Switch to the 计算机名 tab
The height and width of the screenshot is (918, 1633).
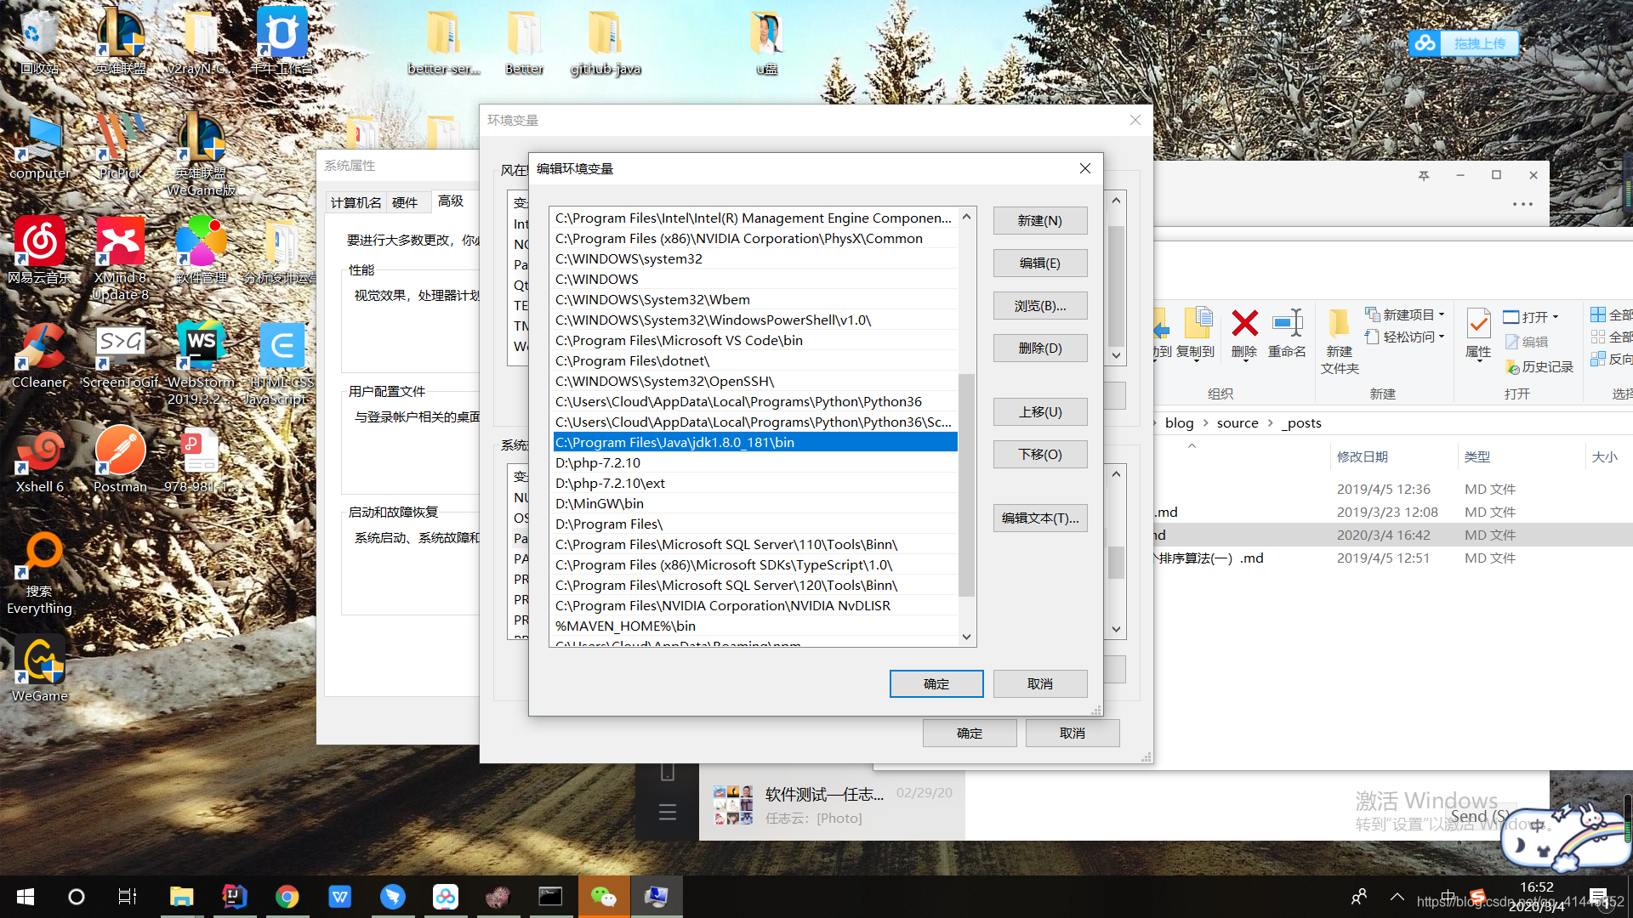(356, 202)
